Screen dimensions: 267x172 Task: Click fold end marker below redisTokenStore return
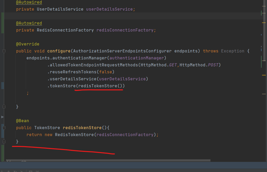click(4, 142)
